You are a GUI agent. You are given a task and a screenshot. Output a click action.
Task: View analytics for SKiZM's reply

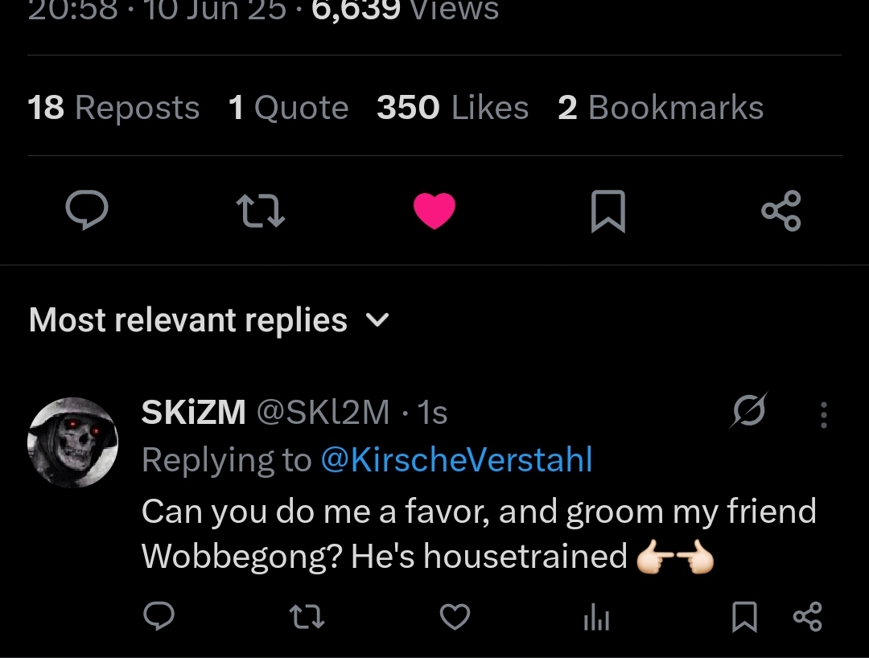596,617
